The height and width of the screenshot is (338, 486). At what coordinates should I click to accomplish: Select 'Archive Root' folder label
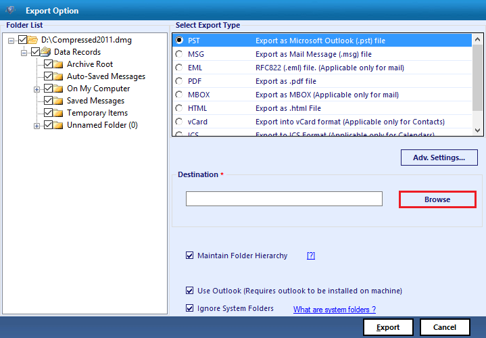point(90,64)
